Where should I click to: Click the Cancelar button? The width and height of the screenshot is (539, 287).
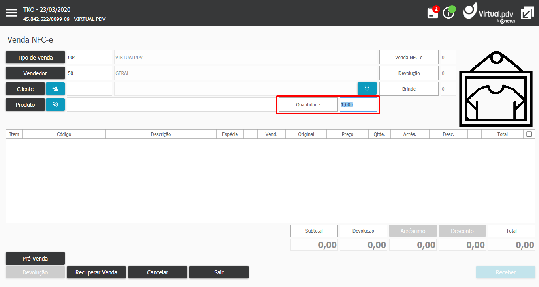click(158, 272)
